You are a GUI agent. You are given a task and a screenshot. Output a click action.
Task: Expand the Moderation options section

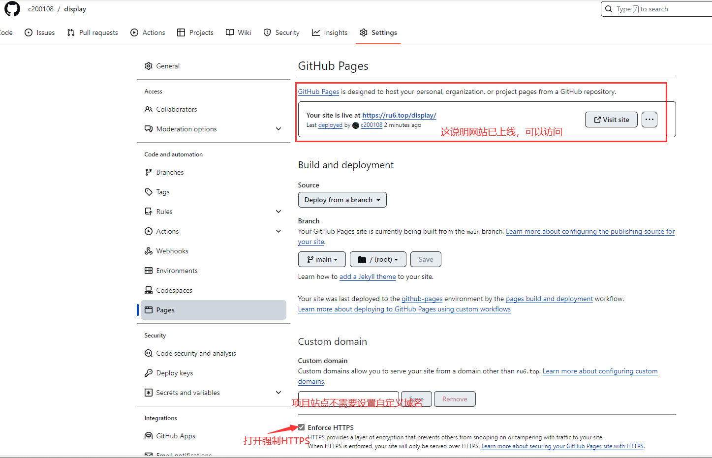(x=279, y=129)
